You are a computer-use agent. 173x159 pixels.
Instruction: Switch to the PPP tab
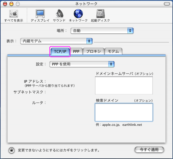pyautogui.click(x=76, y=51)
